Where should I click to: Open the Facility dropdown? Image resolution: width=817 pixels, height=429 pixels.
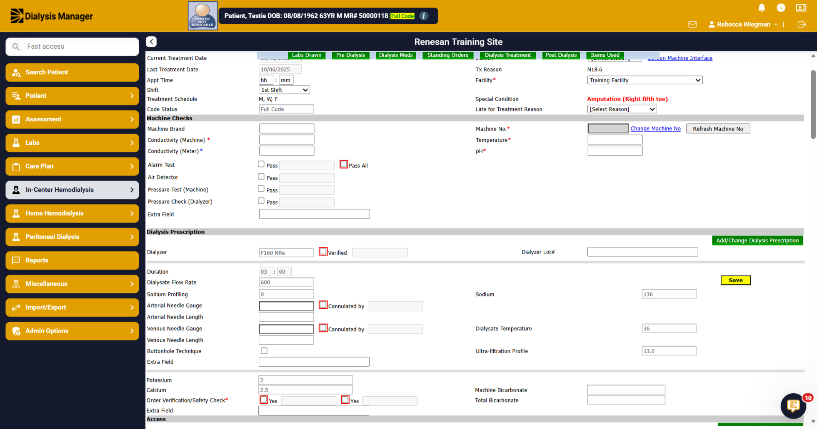click(645, 80)
